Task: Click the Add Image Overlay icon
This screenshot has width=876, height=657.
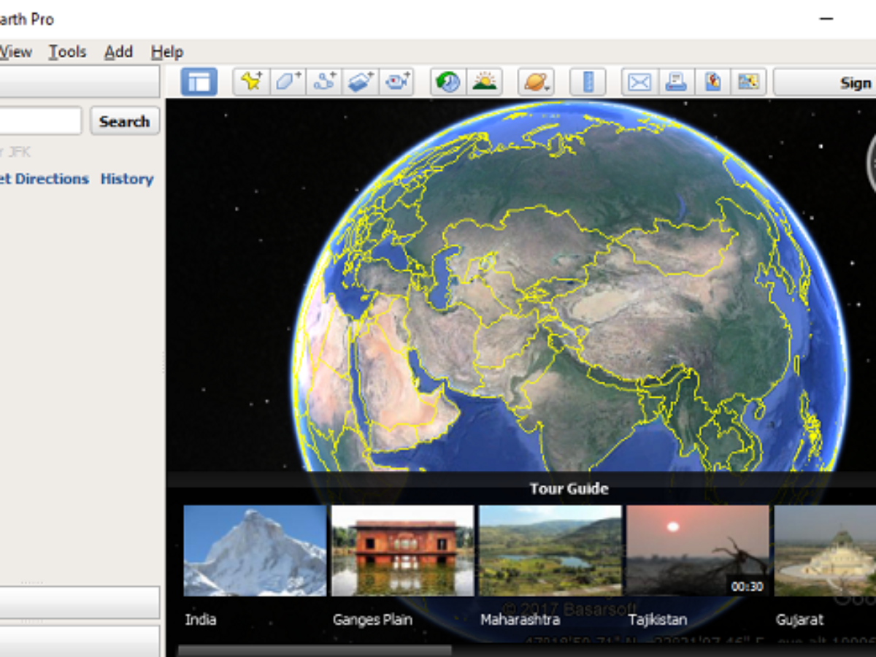Action: coord(361,82)
